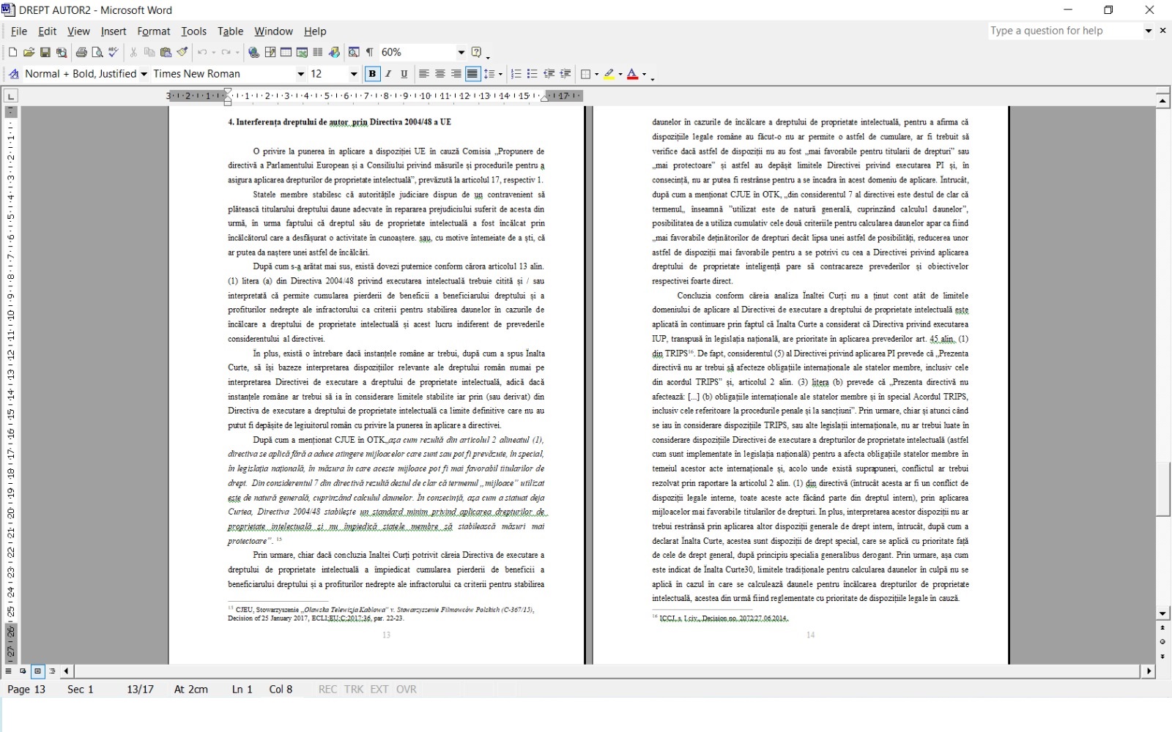Open the Undo history dropdown arrow

[x=213, y=53]
